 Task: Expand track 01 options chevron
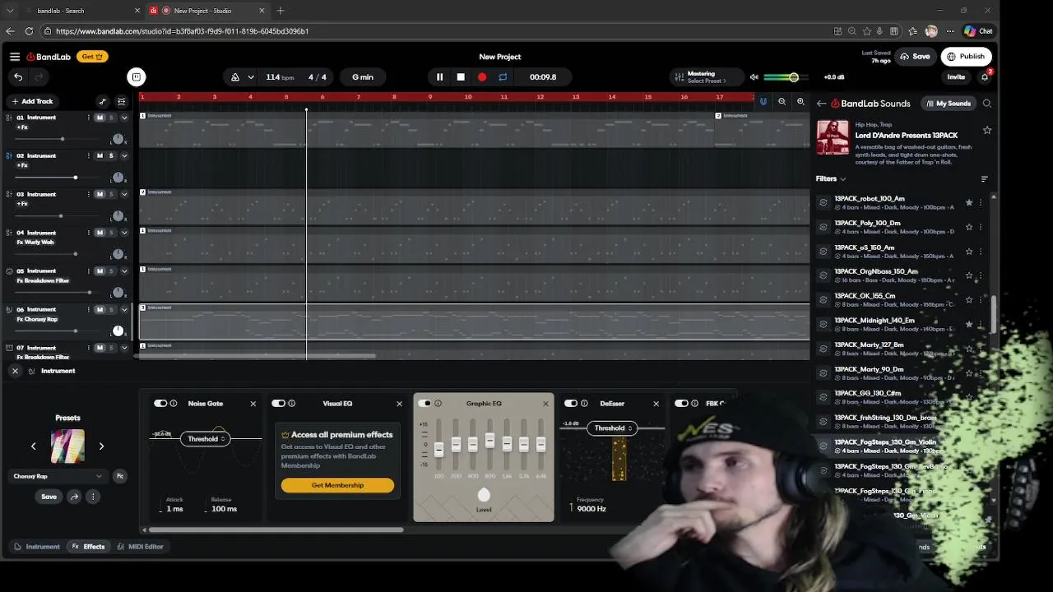tap(124, 118)
